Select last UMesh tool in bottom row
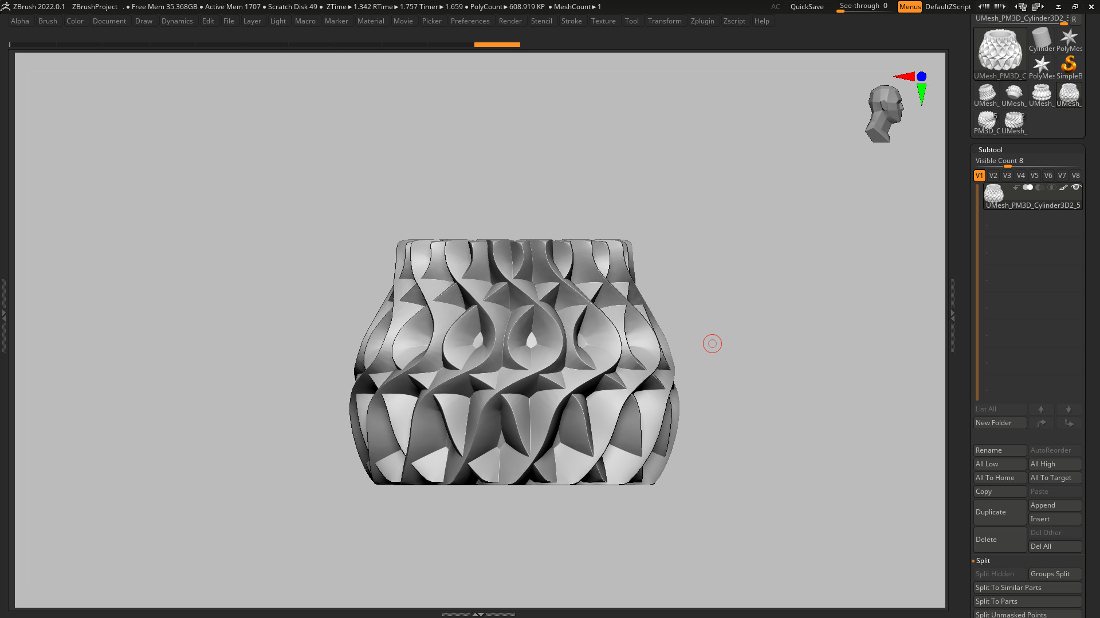The image size is (1100, 618). point(1013,122)
